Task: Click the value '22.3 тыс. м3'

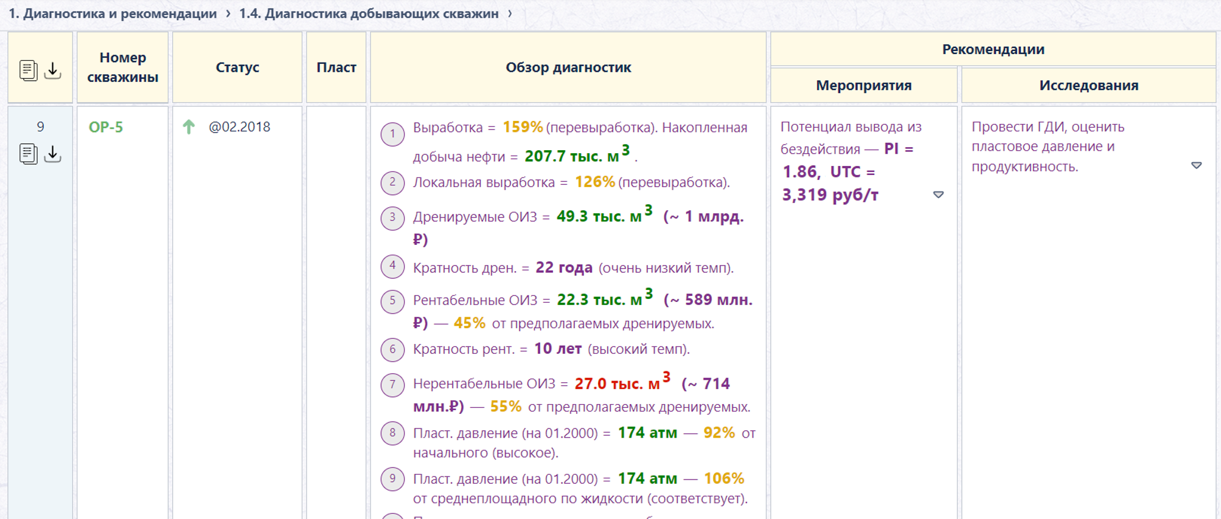Action: 605,298
